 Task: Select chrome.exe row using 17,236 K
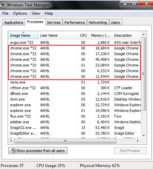74,54
